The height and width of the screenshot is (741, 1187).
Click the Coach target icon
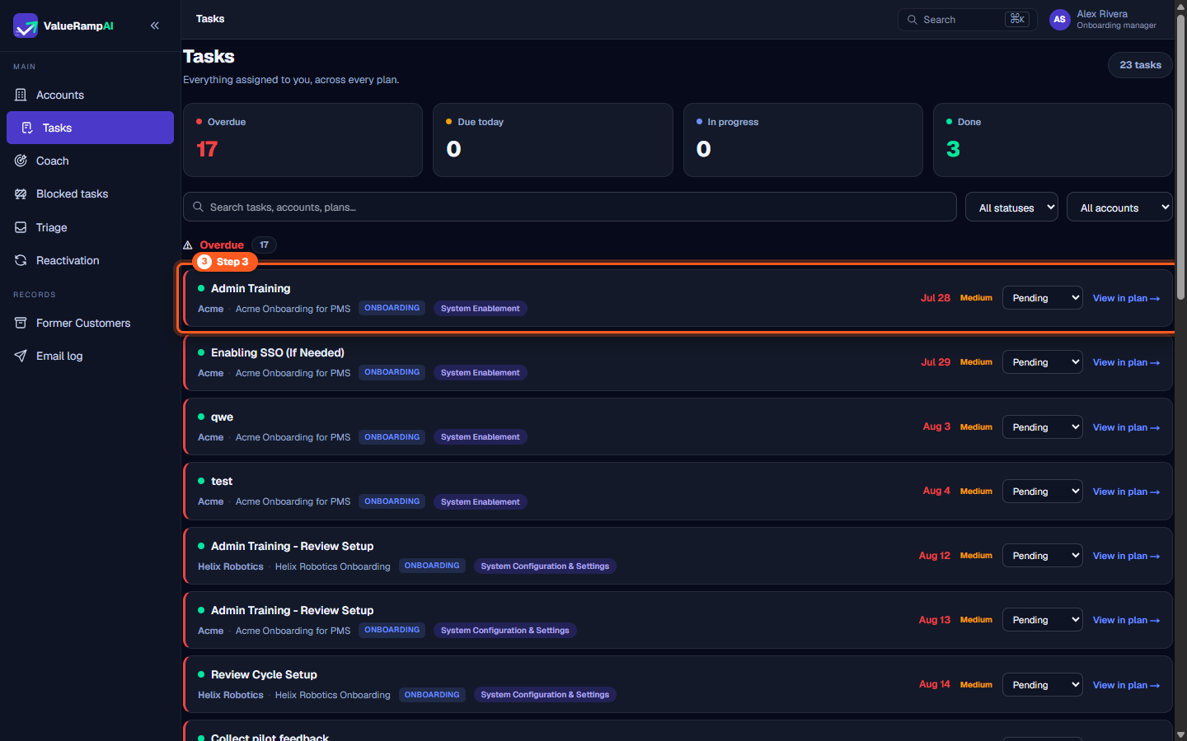(21, 161)
